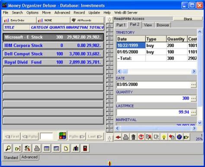This screenshot has height=167, width=205.
Task: Click the pointing hand next icon
Action: click(186, 137)
